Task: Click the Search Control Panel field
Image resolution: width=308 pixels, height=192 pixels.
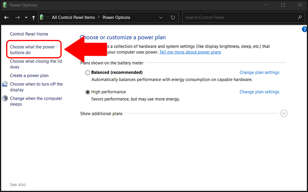Action: point(243,17)
